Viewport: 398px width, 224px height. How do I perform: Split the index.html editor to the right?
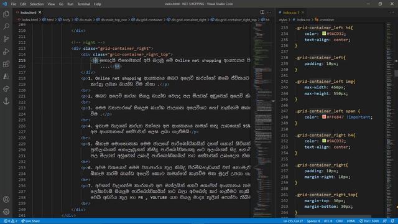click(262, 12)
